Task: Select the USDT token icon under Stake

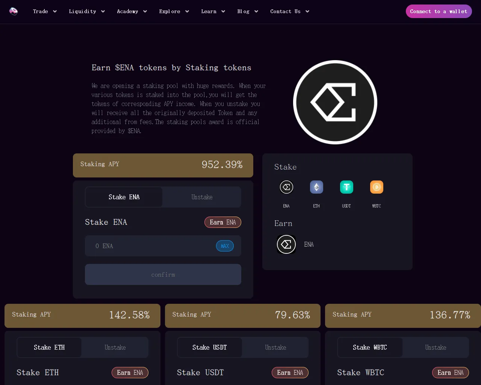Action: 346,187
